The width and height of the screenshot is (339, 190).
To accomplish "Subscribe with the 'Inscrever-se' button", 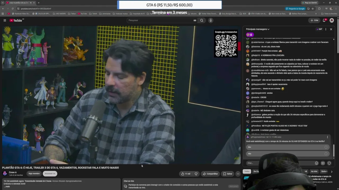I will point(50,174).
